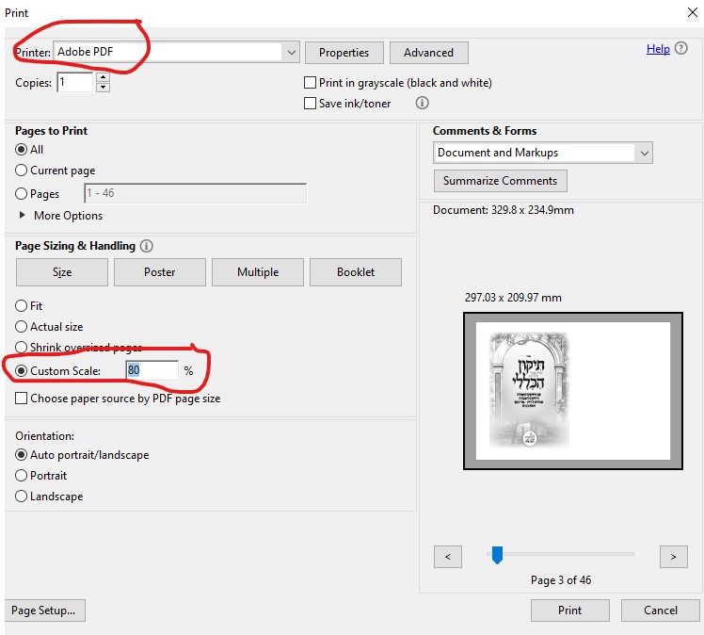This screenshot has height=635, width=704.
Task: Go to the next preview page arrow
Action: point(673,557)
